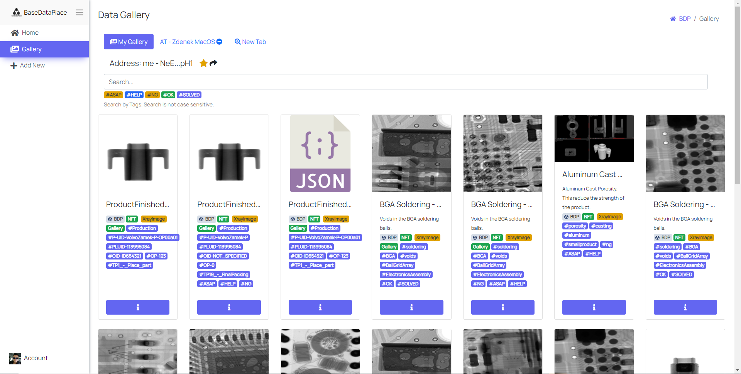This screenshot has height=374, width=741.
Task: Filter by the #SOLVED tag
Action: (189, 95)
